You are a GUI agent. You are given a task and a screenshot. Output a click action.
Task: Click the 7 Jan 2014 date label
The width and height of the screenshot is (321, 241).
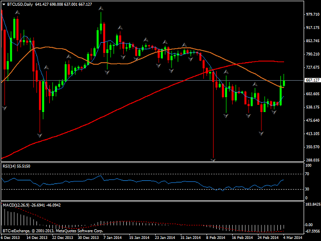click(112, 237)
